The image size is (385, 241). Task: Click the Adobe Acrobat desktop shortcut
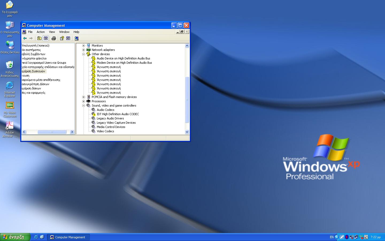[10, 129]
